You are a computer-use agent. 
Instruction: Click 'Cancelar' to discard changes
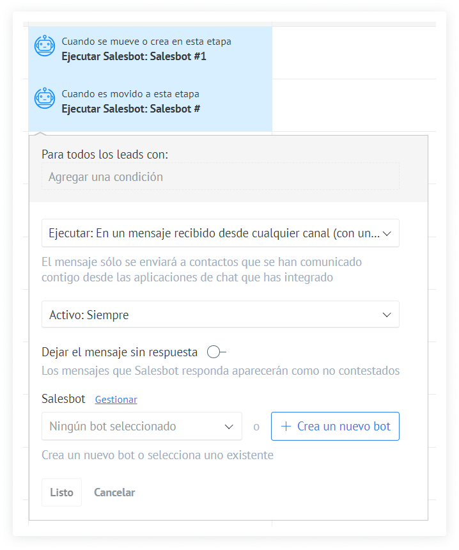click(x=114, y=492)
